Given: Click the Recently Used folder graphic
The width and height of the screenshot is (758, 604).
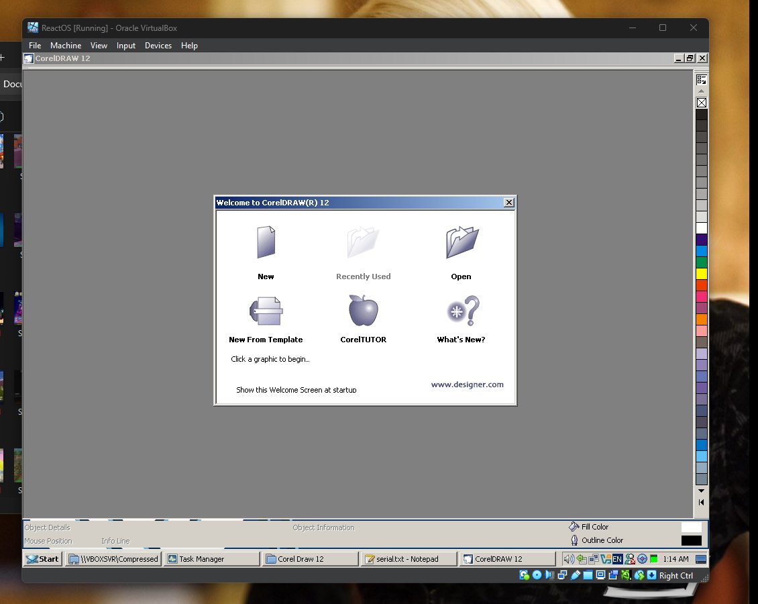Looking at the screenshot, I should 363,242.
